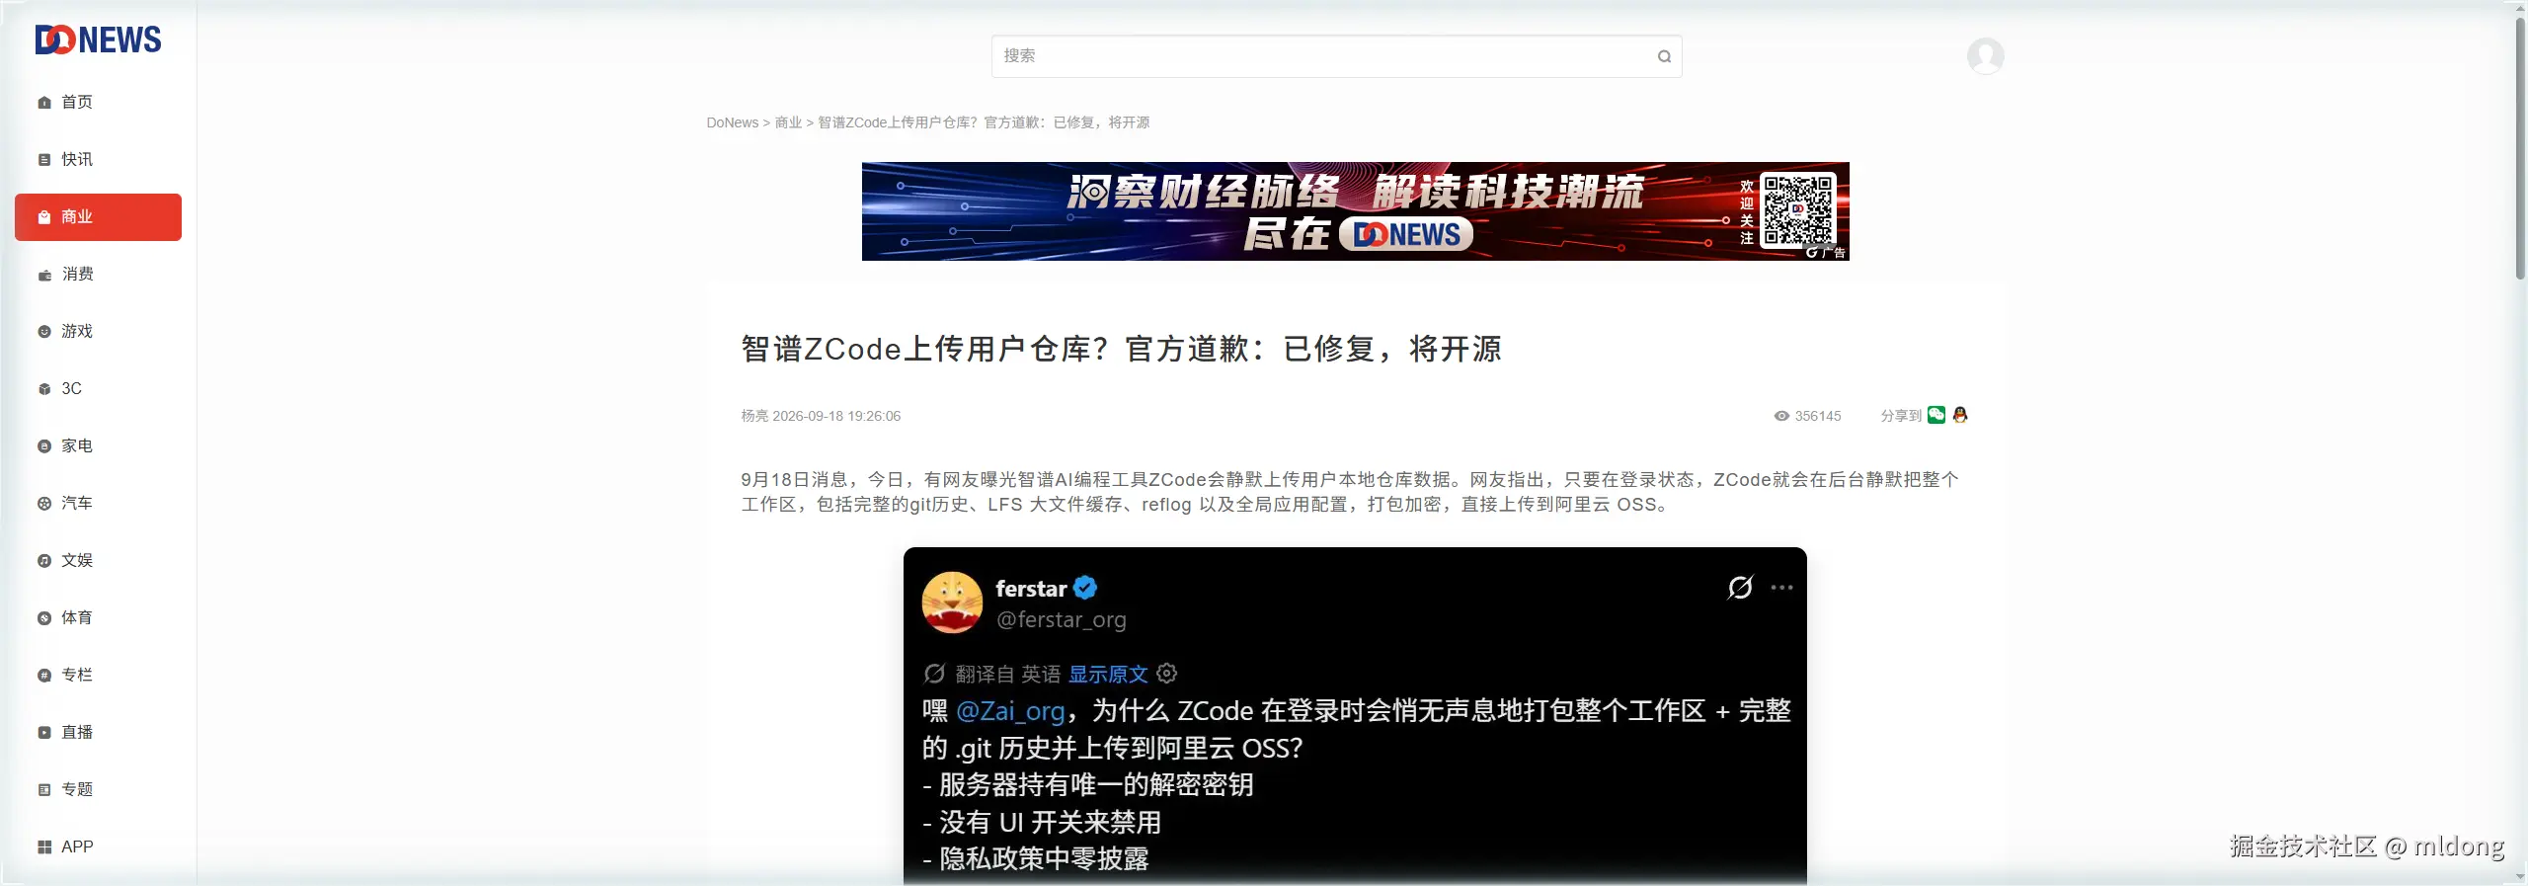
Task: Click the 商业 bag icon in the sidebar
Action: click(44, 217)
